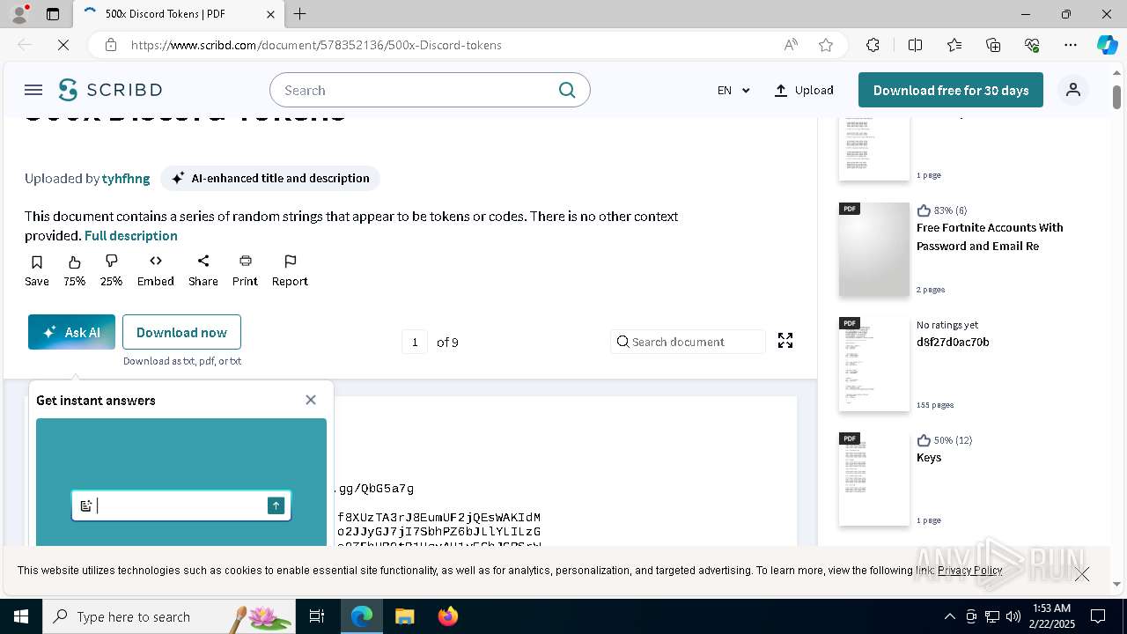The height and width of the screenshot is (634, 1127).
Task: Add this page to favorites star
Action: tap(826, 45)
